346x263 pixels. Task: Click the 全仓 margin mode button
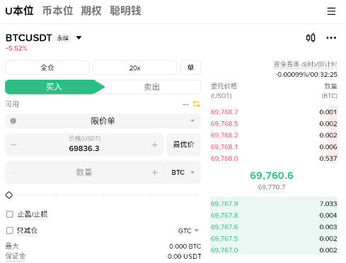(47, 68)
